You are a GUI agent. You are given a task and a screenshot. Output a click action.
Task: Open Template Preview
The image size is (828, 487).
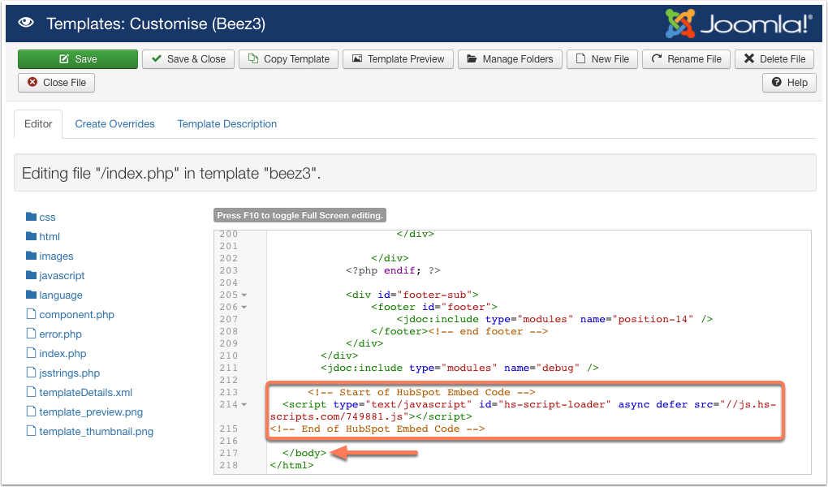coord(398,59)
